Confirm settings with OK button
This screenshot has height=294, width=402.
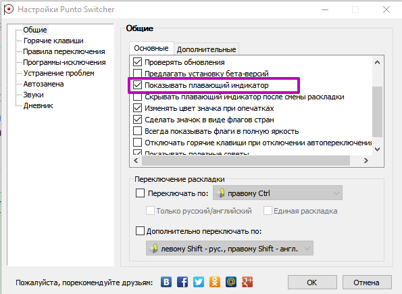[x=312, y=283]
